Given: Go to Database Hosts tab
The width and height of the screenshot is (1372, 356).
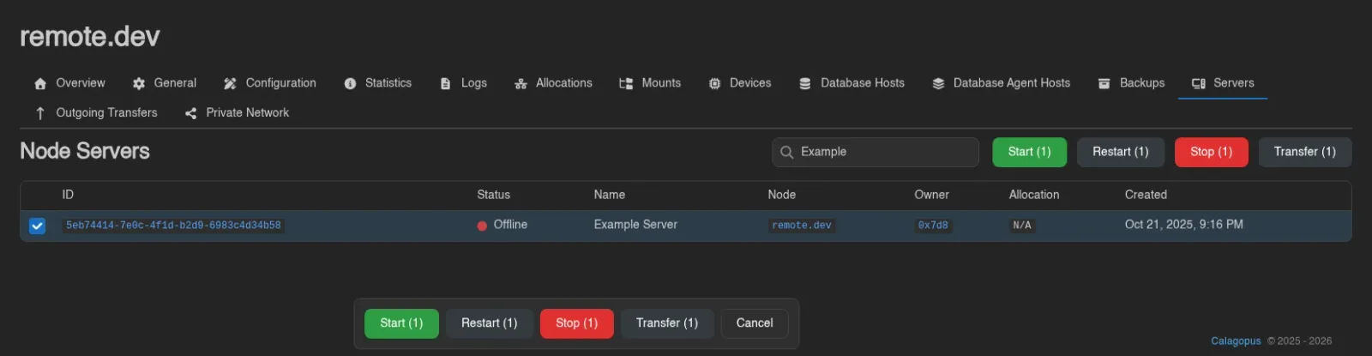Looking at the screenshot, I should click(x=852, y=83).
